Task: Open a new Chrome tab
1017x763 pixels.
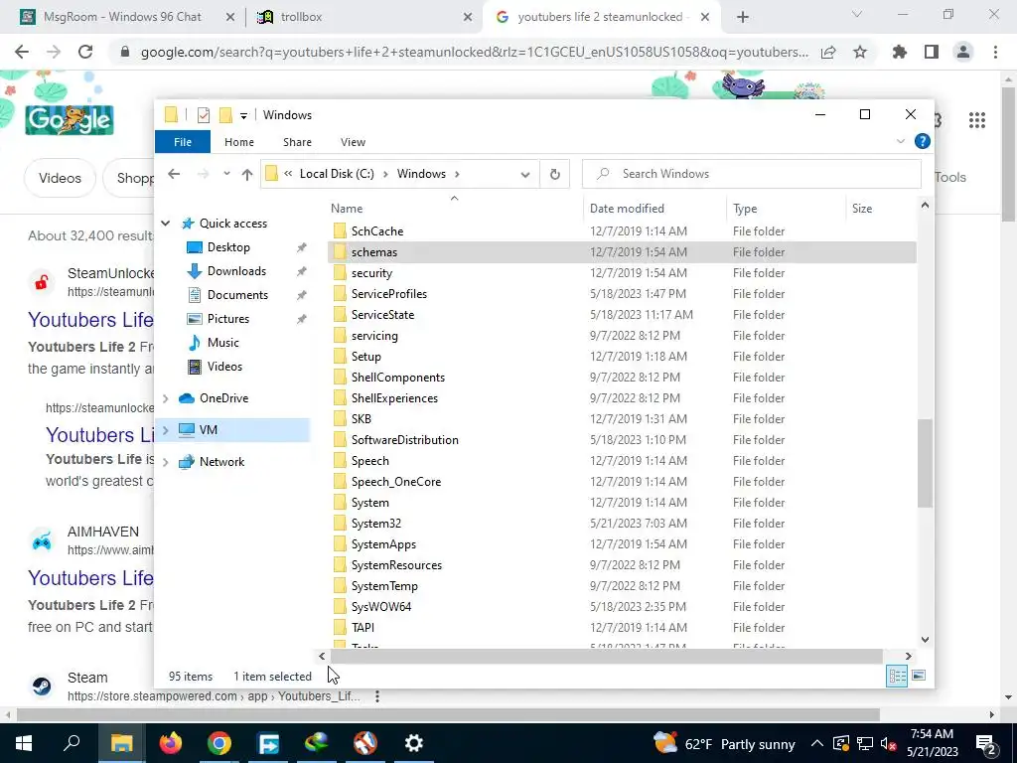Action: click(743, 18)
